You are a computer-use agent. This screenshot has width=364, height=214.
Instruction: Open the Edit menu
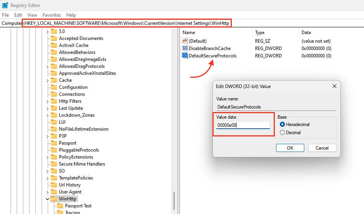18,15
